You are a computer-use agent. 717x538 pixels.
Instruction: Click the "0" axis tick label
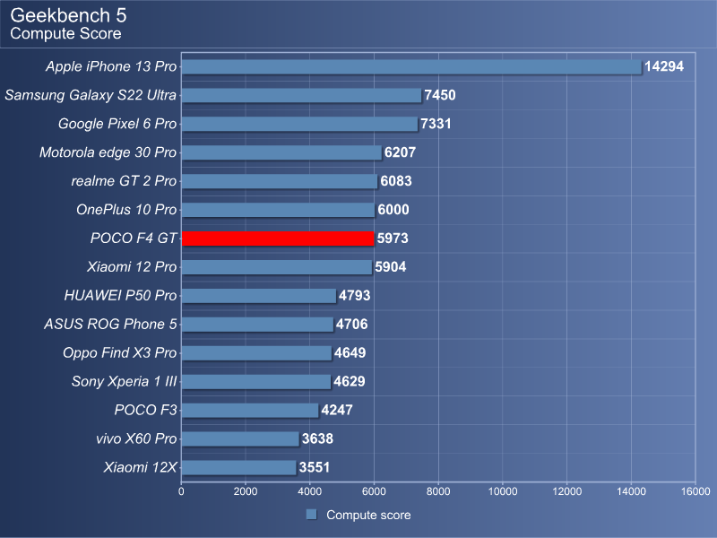pyautogui.click(x=182, y=491)
